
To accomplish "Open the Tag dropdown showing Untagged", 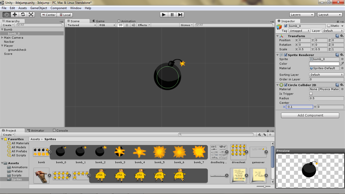I will tap(299, 31).
